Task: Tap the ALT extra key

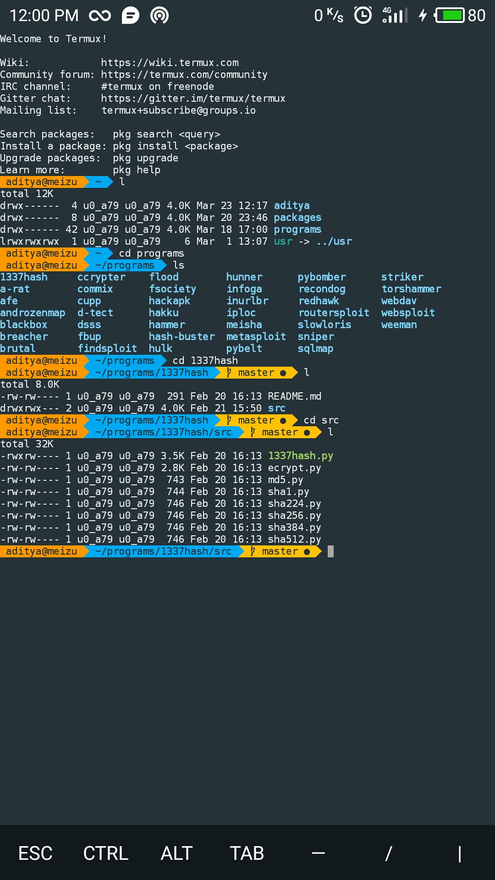Action: [176, 853]
